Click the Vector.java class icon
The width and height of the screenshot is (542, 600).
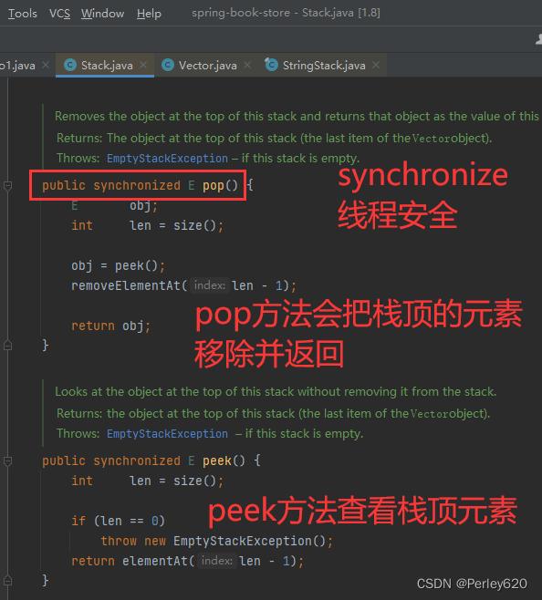coord(168,65)
